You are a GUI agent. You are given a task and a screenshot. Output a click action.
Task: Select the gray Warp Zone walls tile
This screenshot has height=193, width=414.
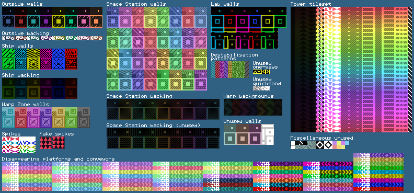coord(84,118)
